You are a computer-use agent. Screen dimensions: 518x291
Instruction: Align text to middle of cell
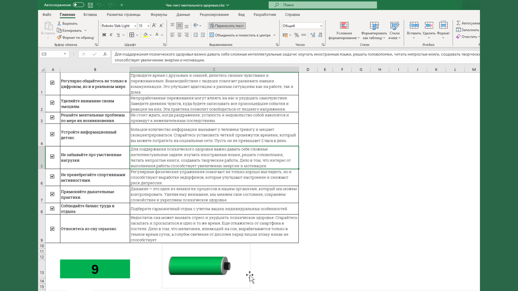pyautogui.click(x=180, y=25)
